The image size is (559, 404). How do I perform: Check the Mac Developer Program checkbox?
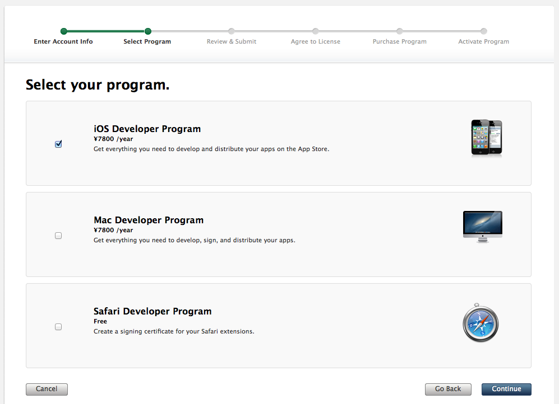point(58,236)
